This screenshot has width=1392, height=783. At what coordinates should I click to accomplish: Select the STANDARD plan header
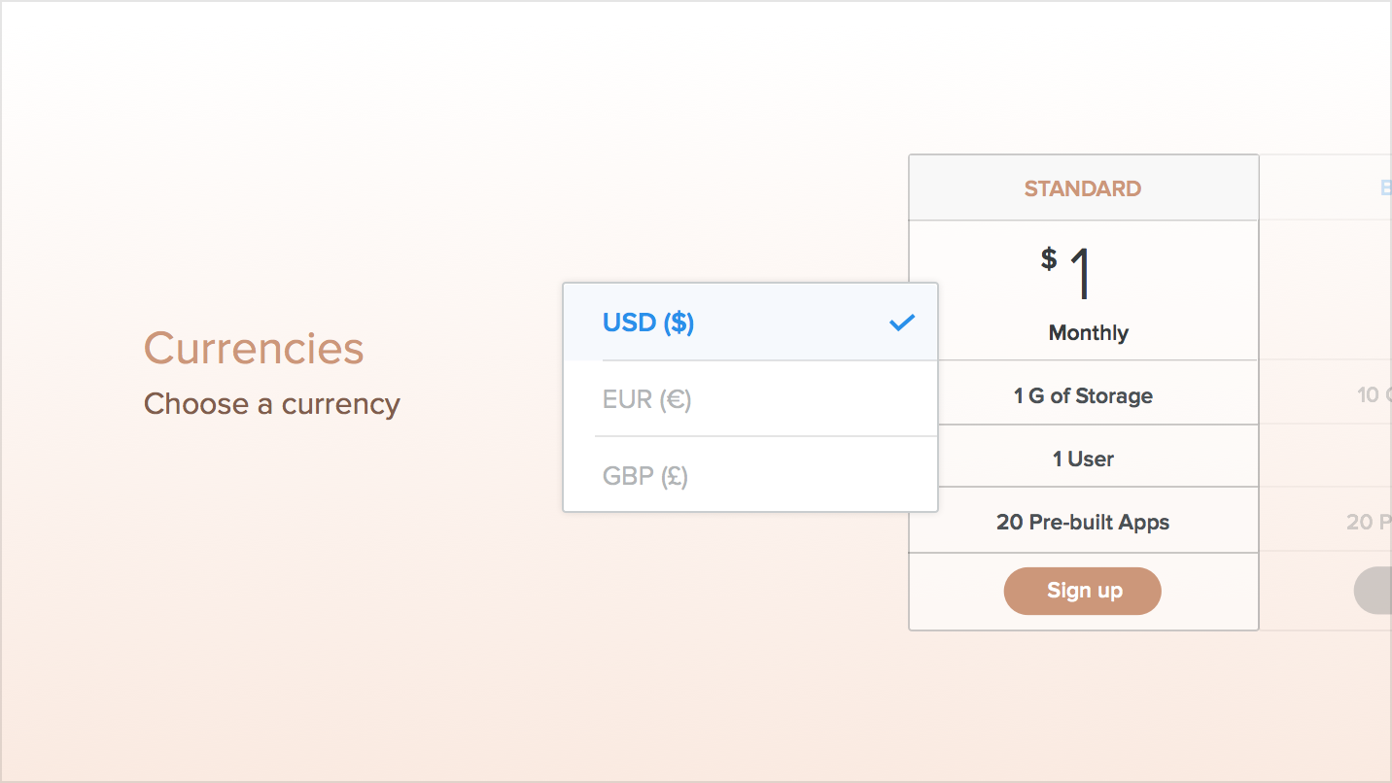pyautogui.click(x=1082, y=187)
